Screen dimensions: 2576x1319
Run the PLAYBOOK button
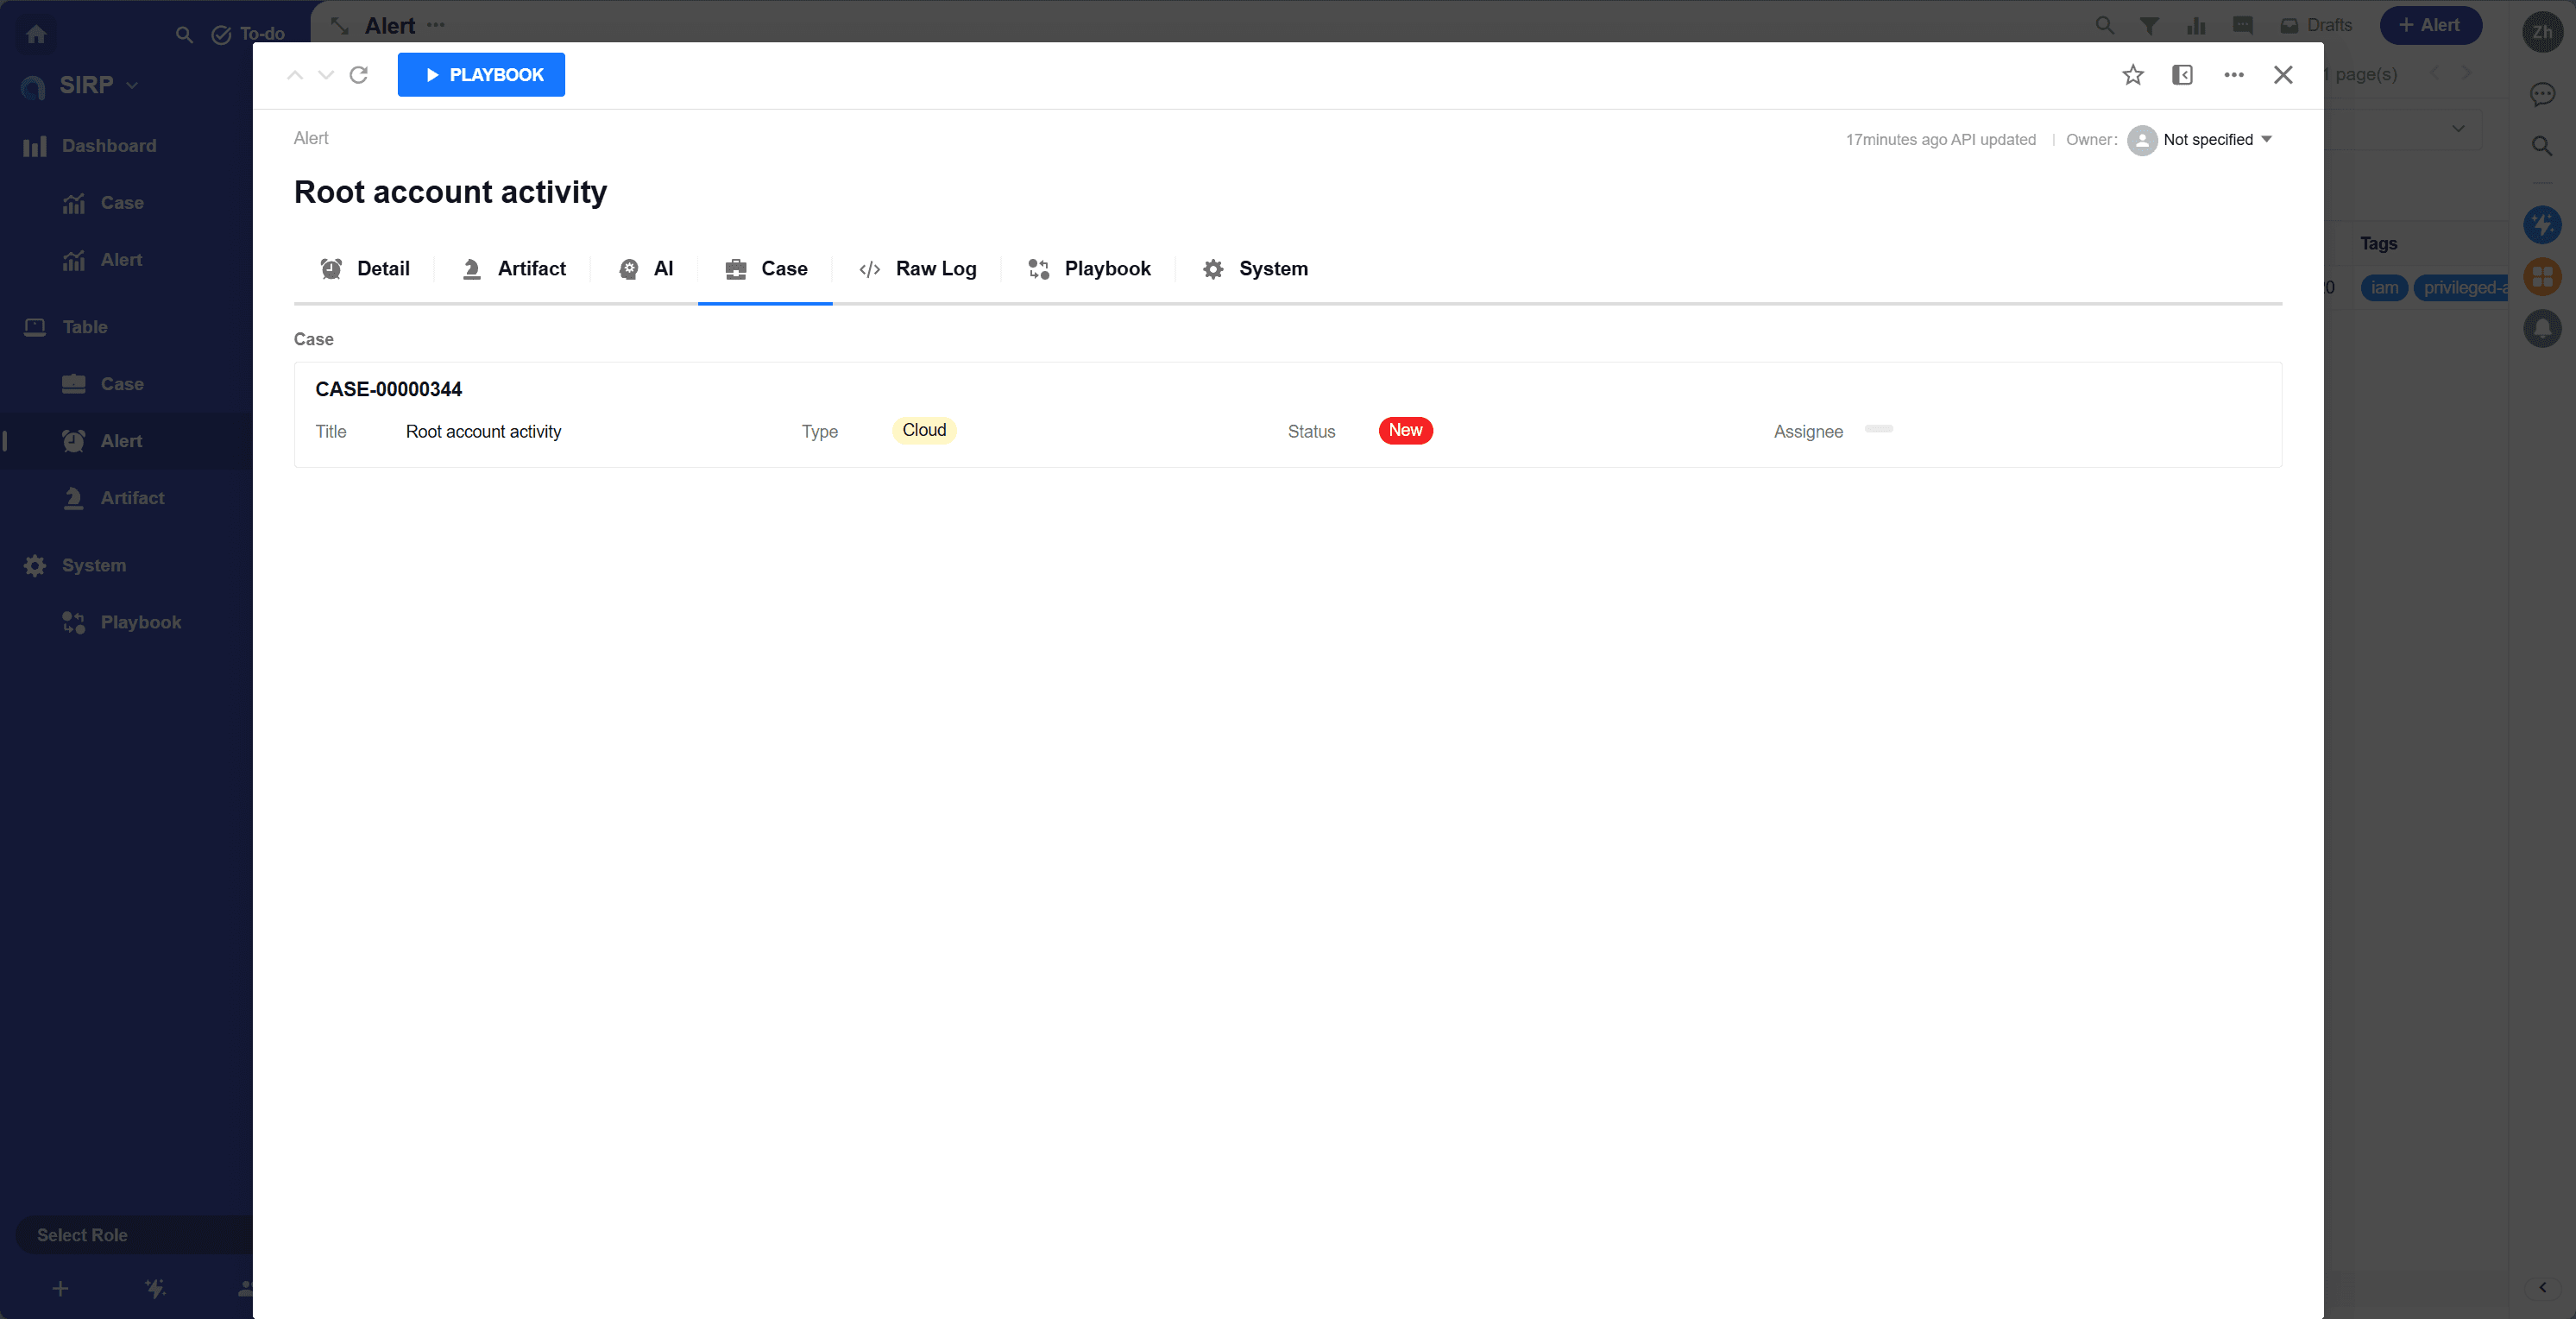481,75
